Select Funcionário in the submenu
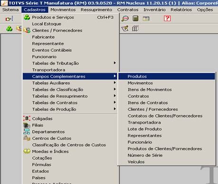218x184 pixels. point(167,142)
